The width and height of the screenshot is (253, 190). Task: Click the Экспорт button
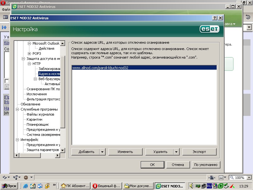click(x=200, y=152)
